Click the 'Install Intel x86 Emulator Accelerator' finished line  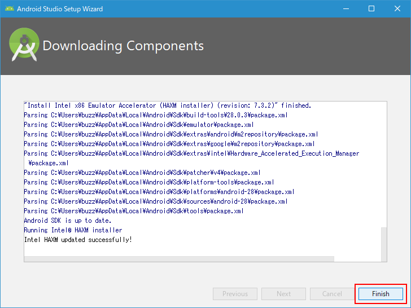pos(168,105)
